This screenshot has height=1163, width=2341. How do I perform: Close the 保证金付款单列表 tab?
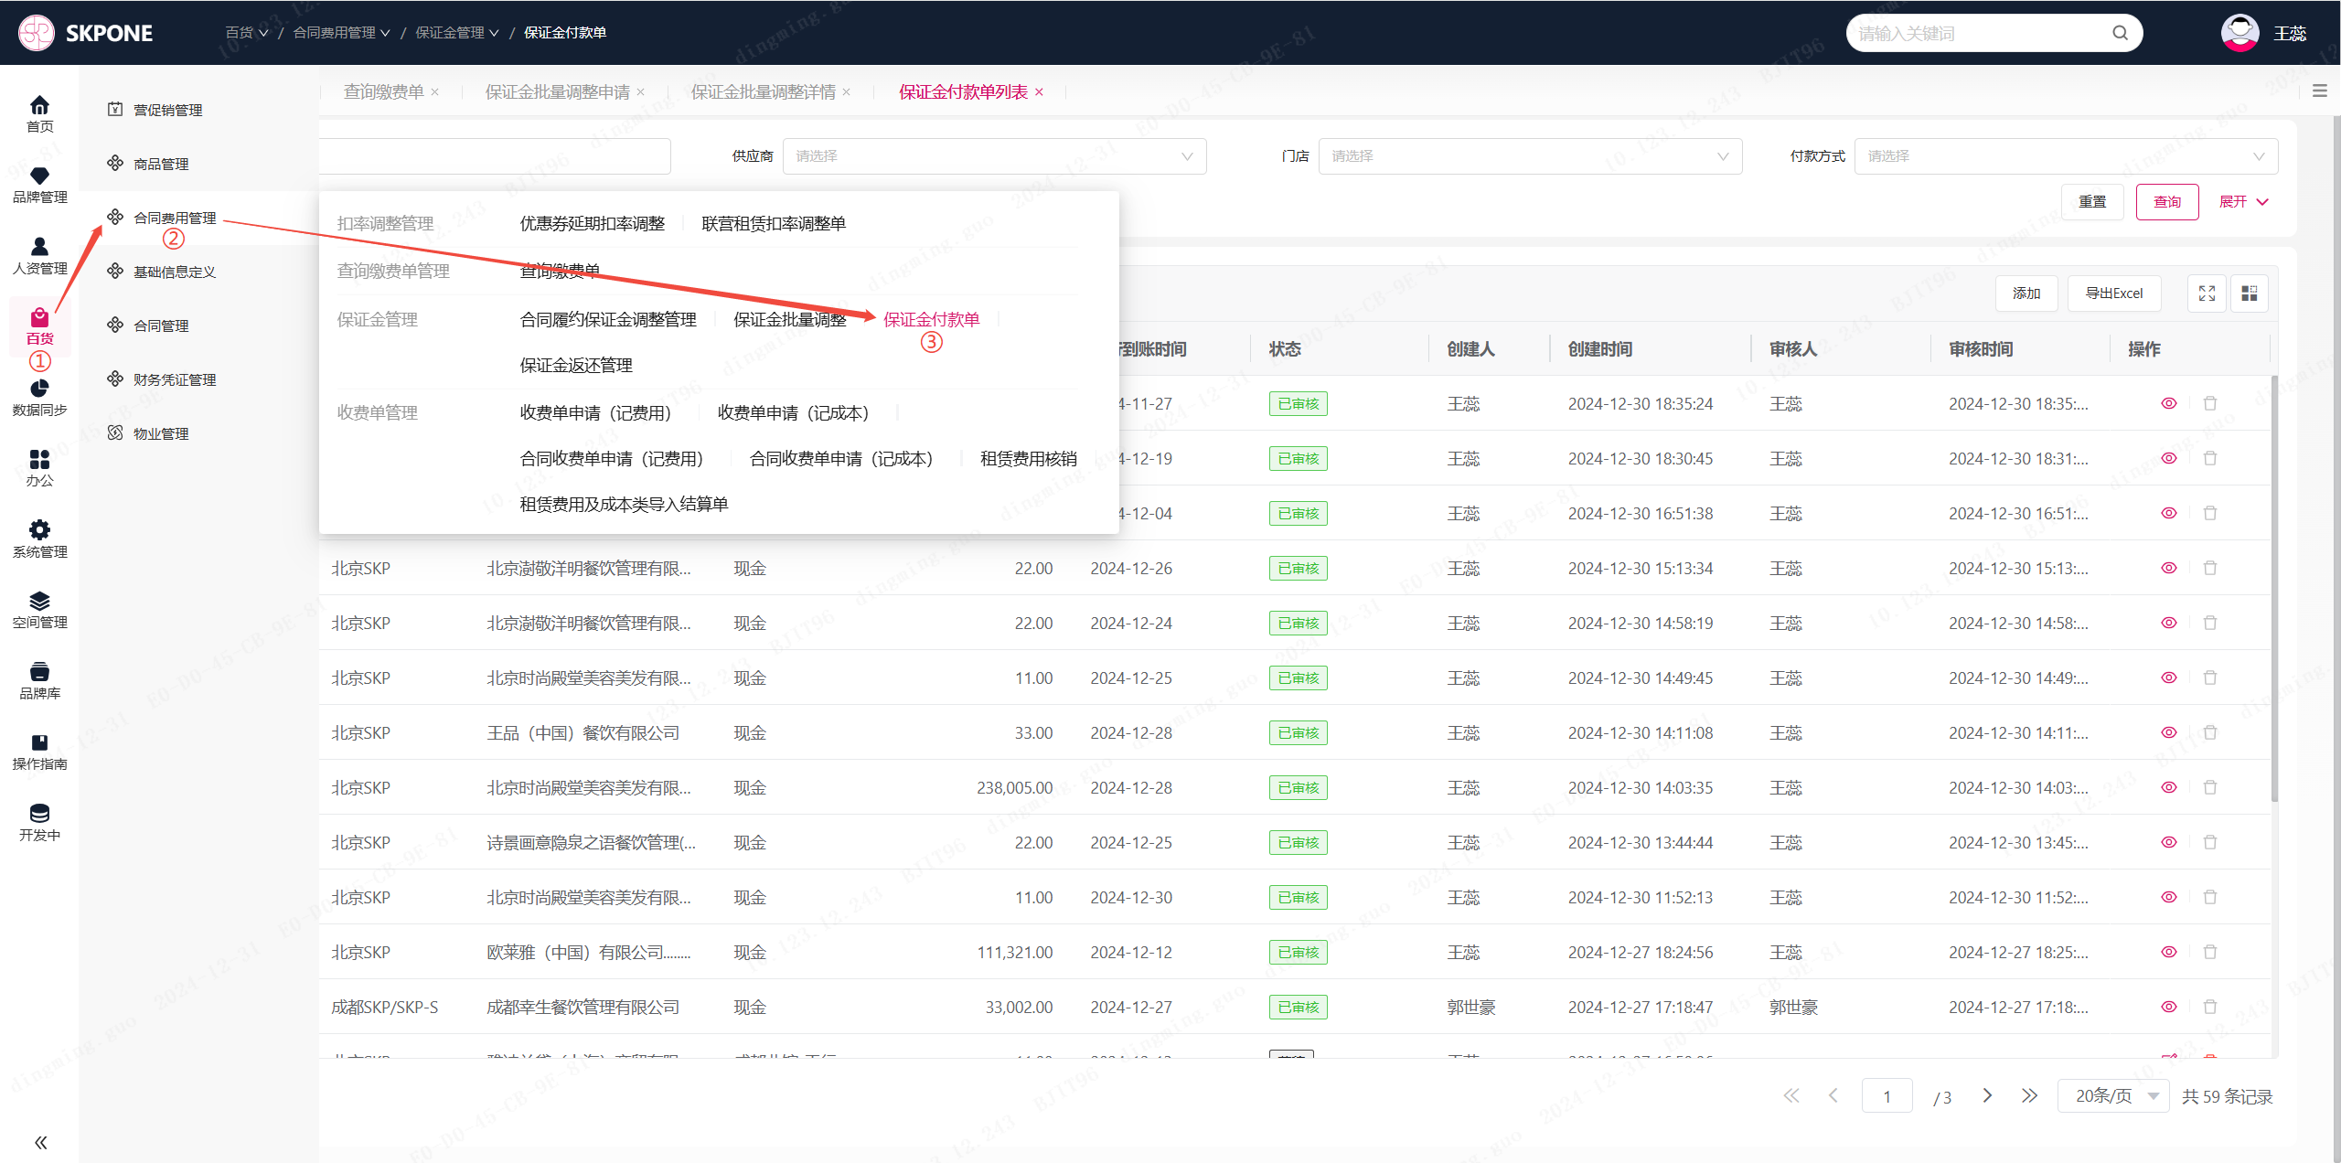[x=1039, y=91]
